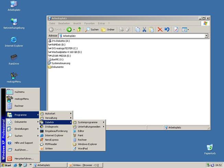The width and height of the screenshot is (224, 168).
Task: Open the RamDrive desktop icon
Action: 14,59
